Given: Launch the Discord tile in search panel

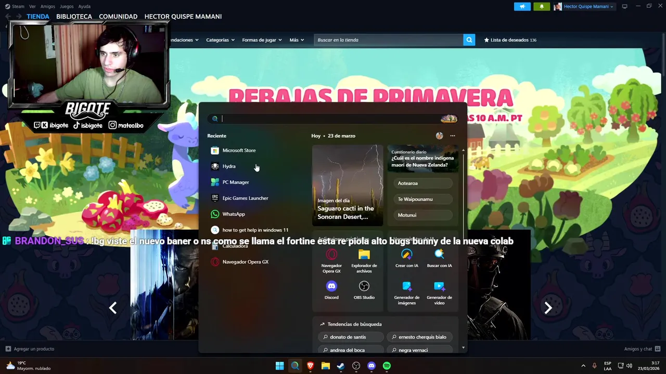Looking at the screenshot, I should [x=331, y=290].
